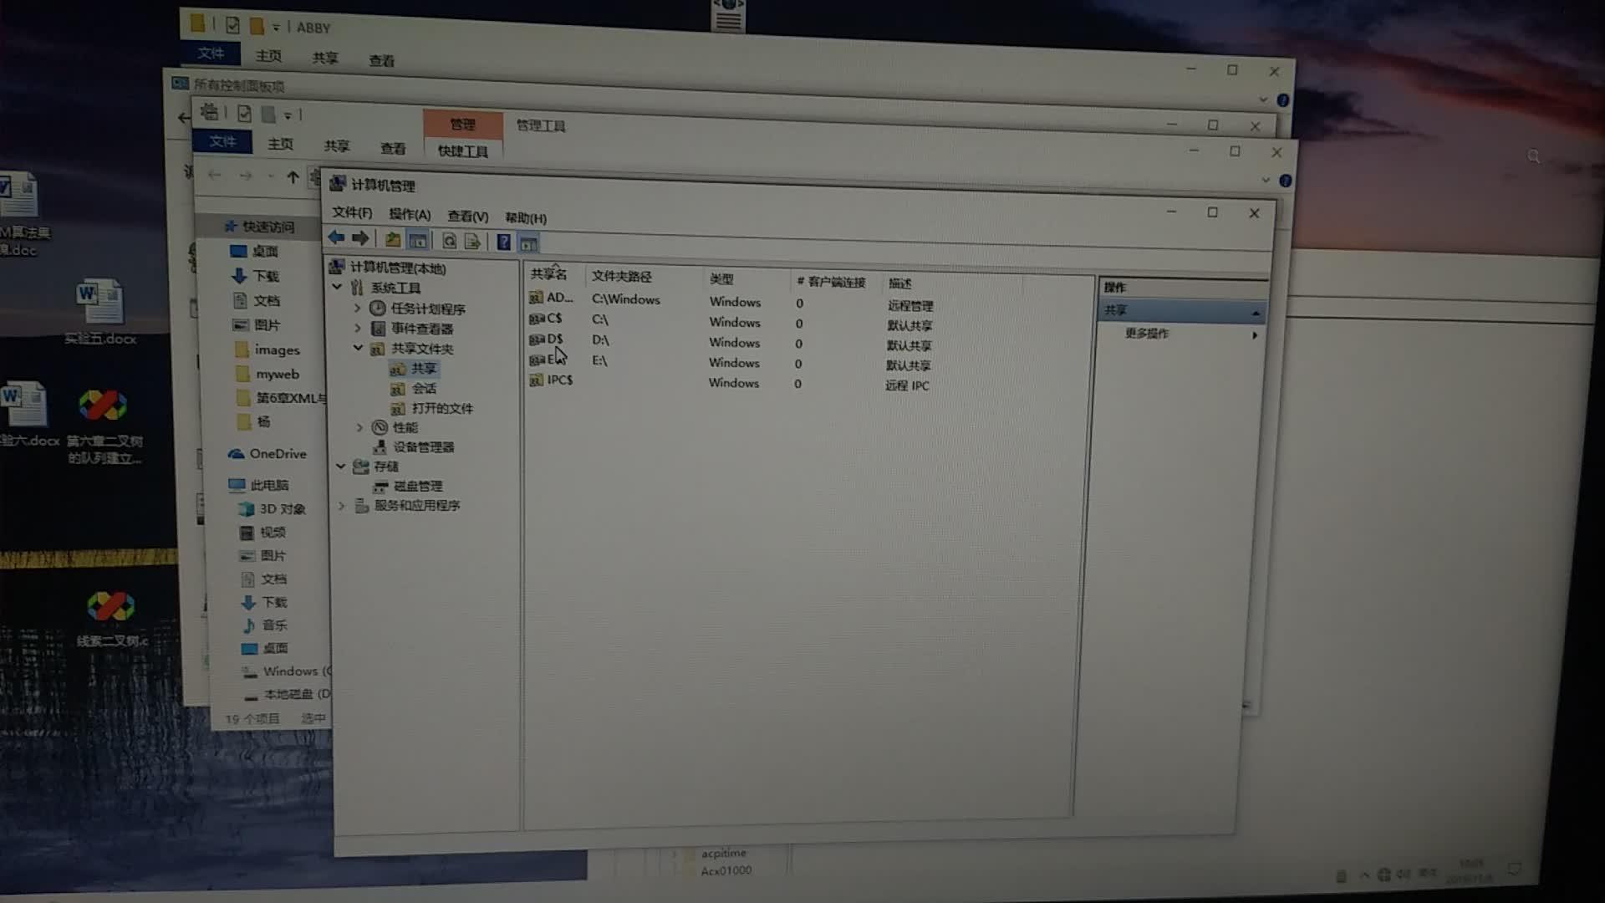Expand 服务和应用程序 tree branch
This screenshot has width=1605, height=903.
click(343, 505)
